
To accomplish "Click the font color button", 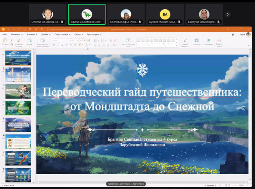I will pos(87,45).
